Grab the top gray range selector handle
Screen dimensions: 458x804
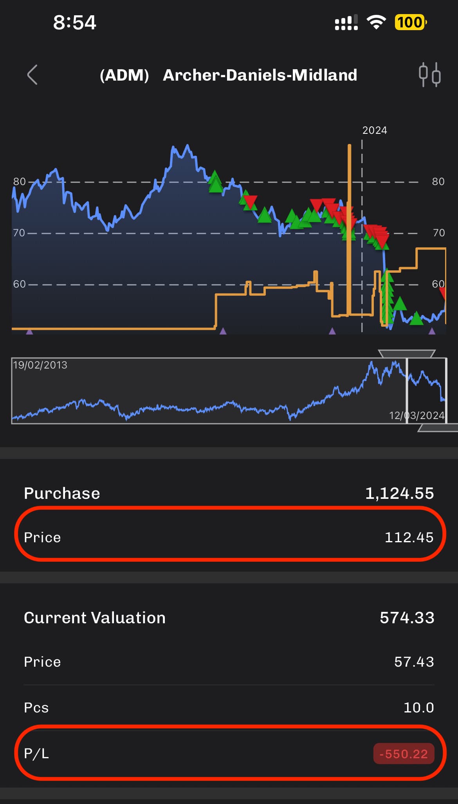click(406, 354)
